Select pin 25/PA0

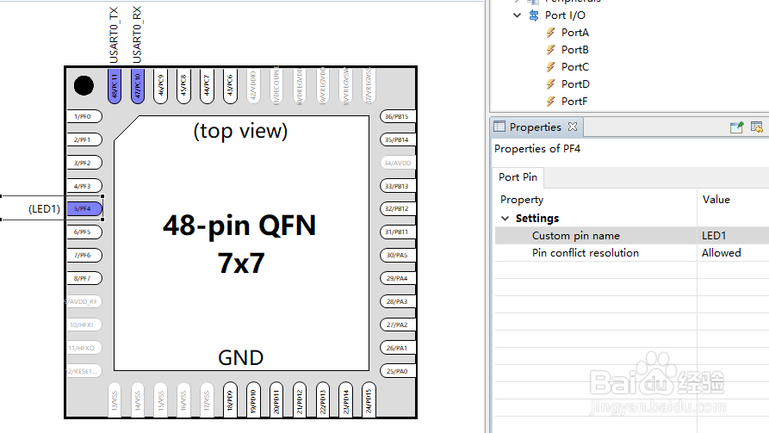click(397, 371)
